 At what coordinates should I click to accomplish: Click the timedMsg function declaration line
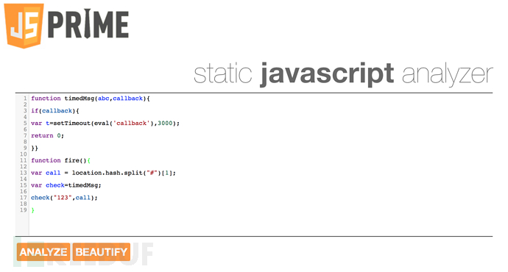tap(91, 99)
